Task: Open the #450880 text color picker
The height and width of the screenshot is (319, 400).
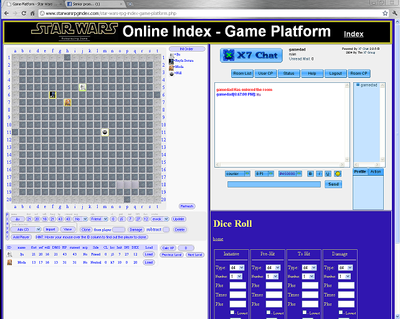Action: 290,174
